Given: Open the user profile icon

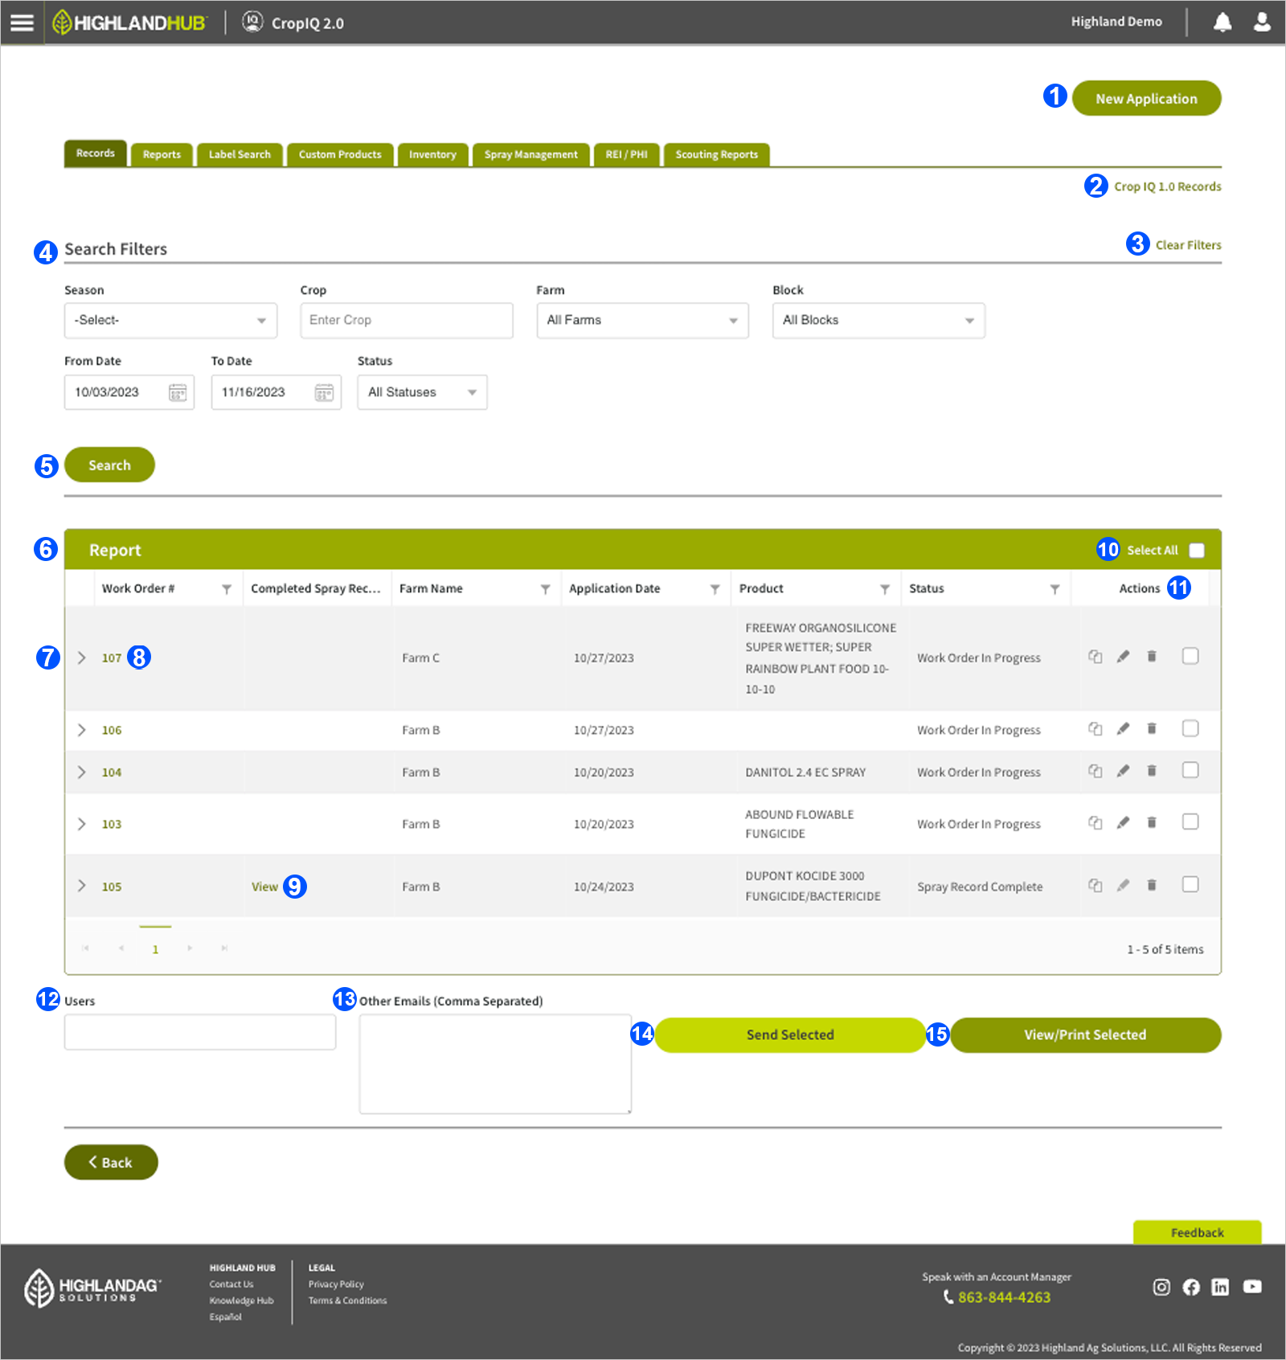Looking at the screenshot, I should click(x=1262, y=23).
